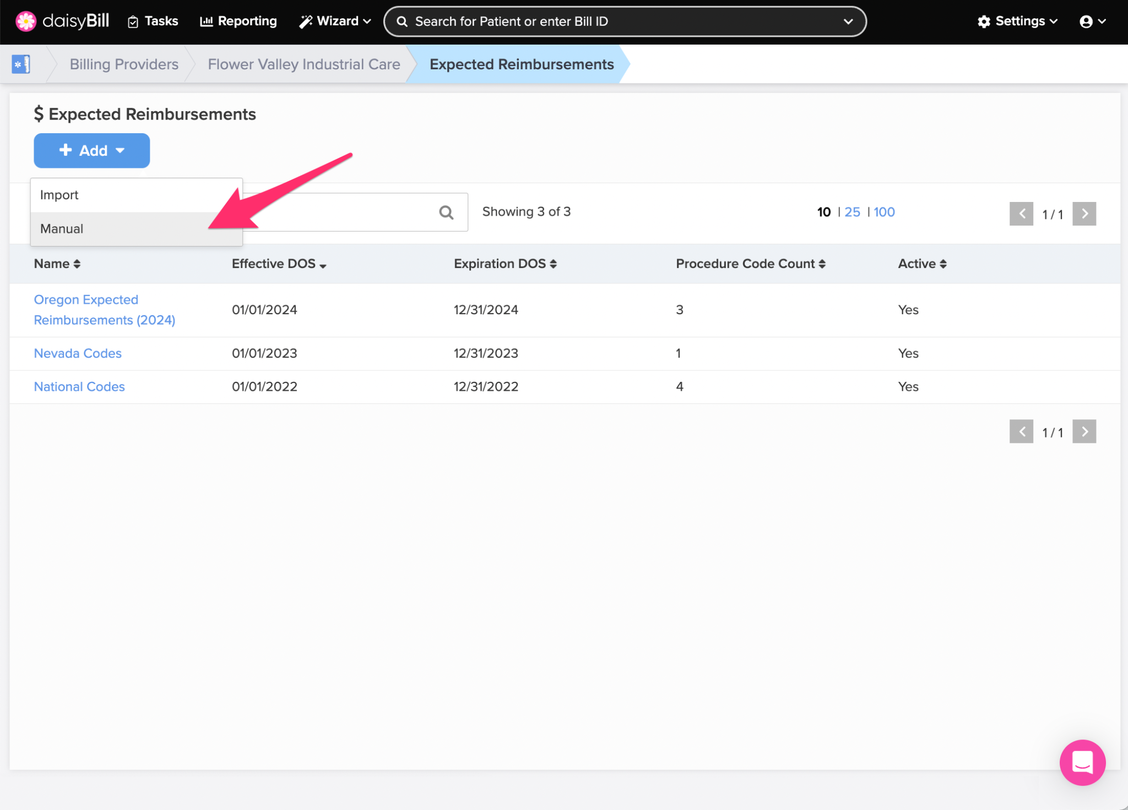Image resolution: width=1128 pixels, height=810 pixels.
Task: Show 25 results per page
Action: [x=852, y=212]
